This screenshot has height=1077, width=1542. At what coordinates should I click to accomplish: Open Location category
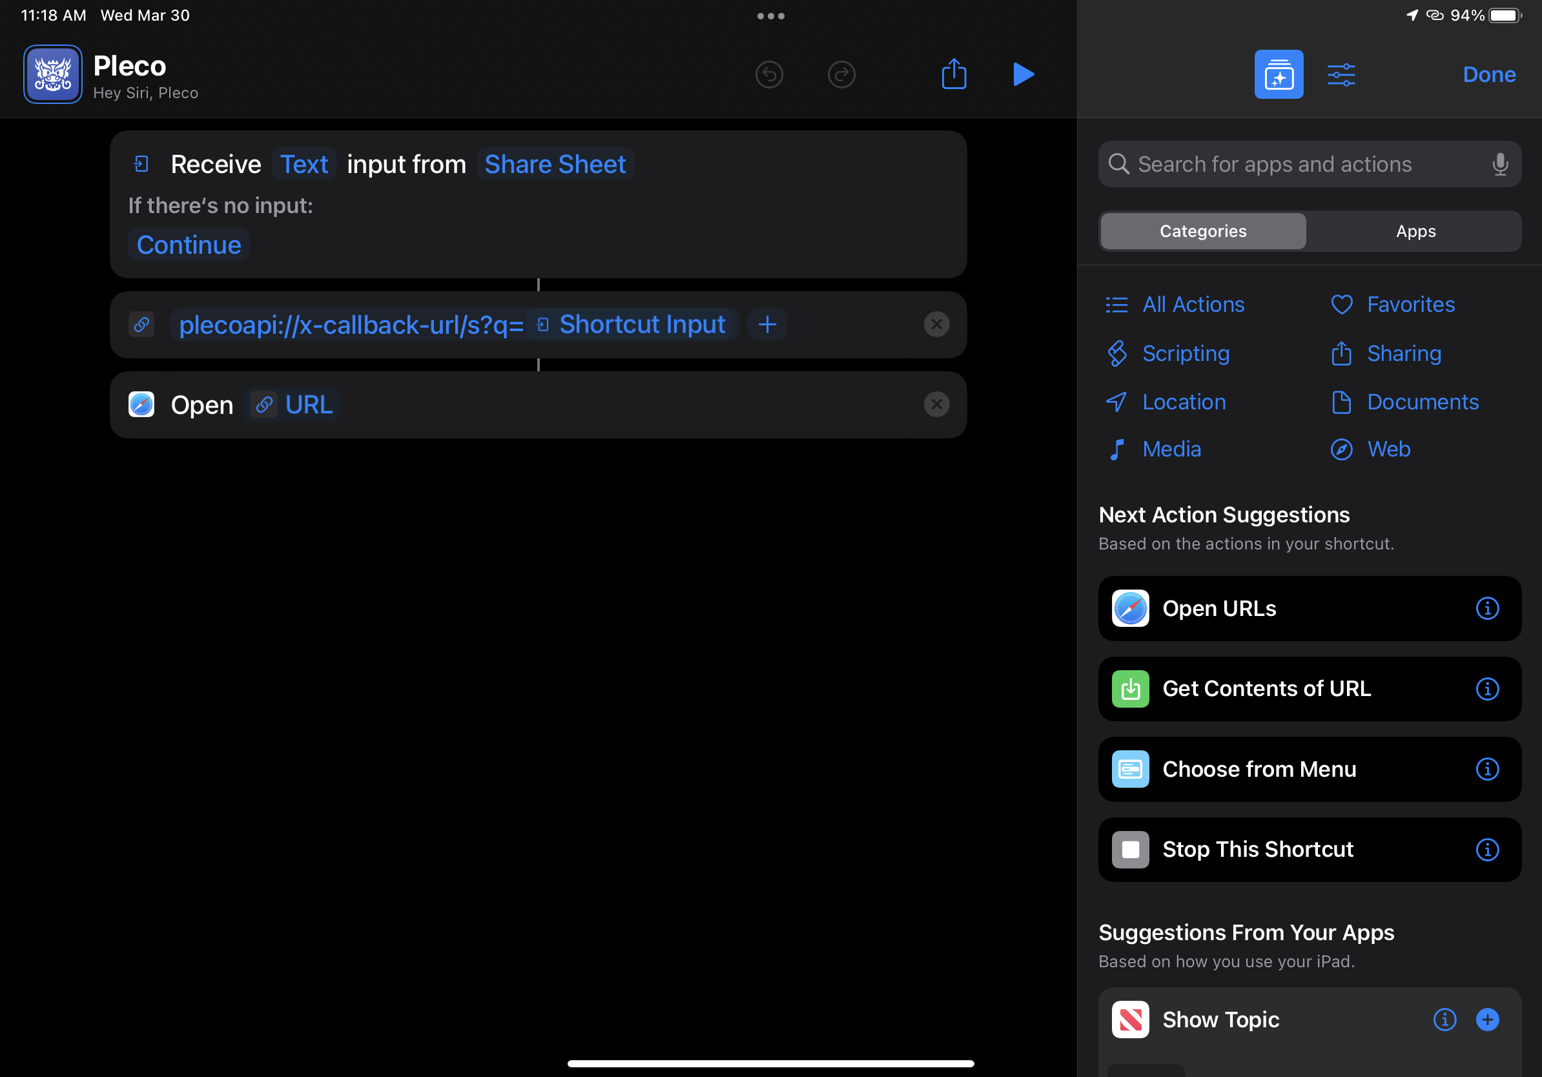(x=1166, y=402)
